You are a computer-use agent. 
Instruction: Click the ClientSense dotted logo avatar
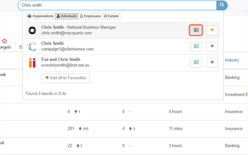[32, 47]
